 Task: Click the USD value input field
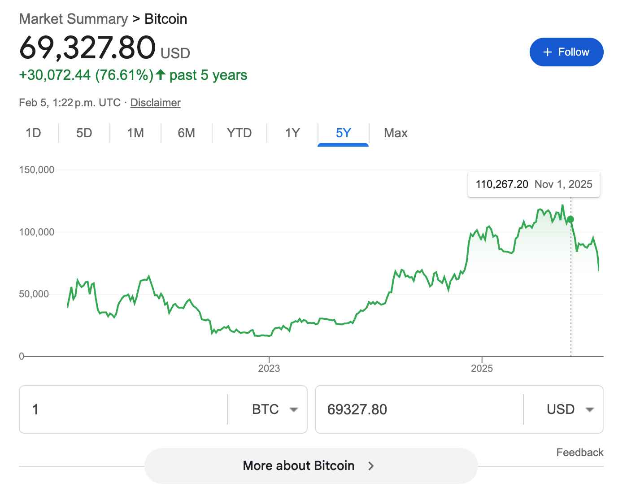click(x=417, y=409)
